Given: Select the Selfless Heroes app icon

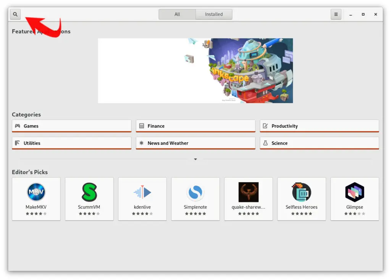Looking at the screenshot, I should point(302,192).
